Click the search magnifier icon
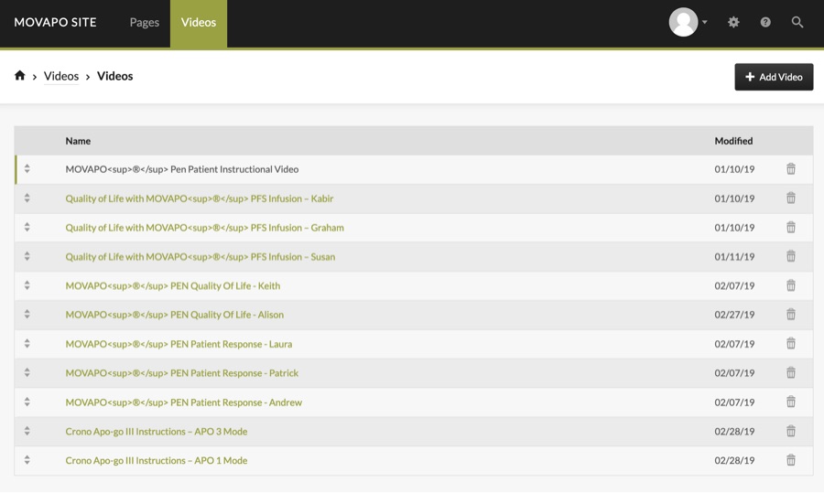Viewport: 824px width, 493px height. tap(797, 22)
